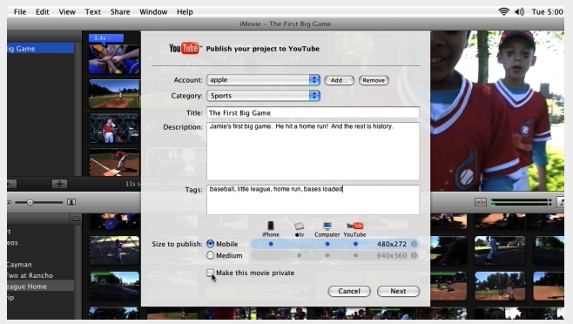Click info icon next to 480x272

[x=414, y=244]
